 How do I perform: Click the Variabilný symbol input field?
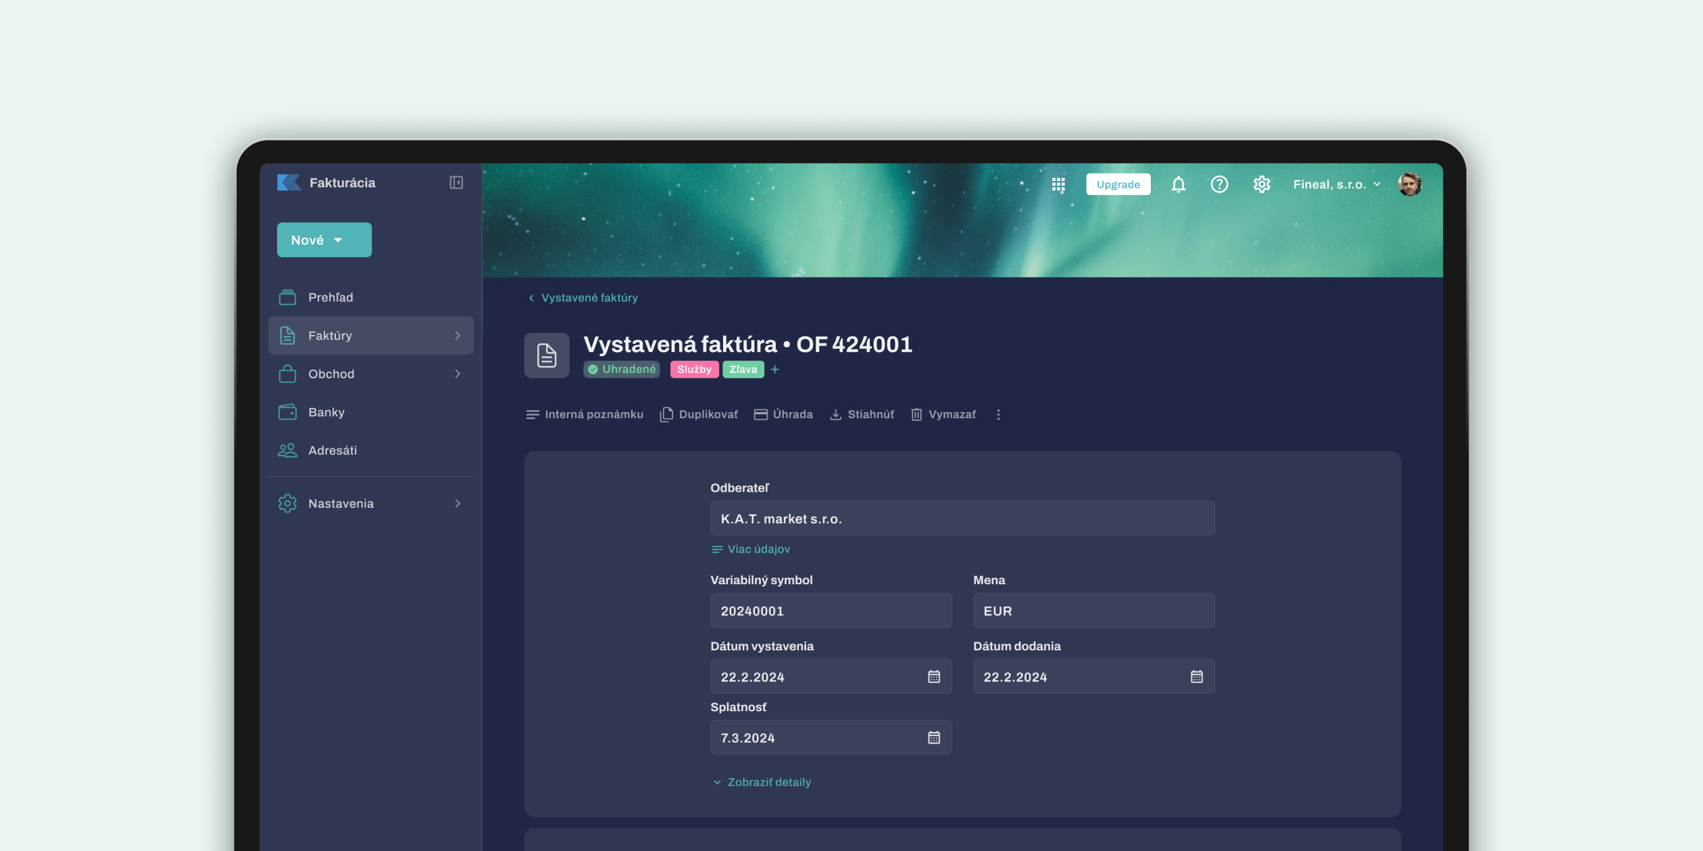click(x=831, y=611)
